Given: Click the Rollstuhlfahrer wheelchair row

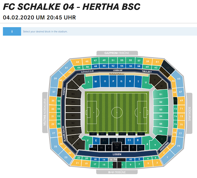Looking at the screenshot, I should [x=117, y=74].
